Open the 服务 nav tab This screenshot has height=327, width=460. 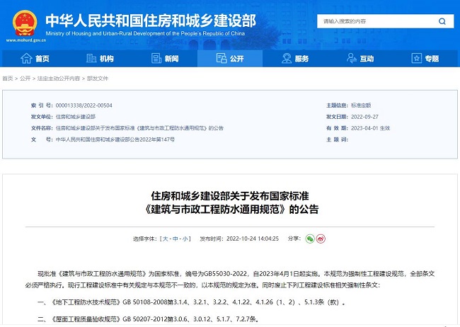point(295,59)
